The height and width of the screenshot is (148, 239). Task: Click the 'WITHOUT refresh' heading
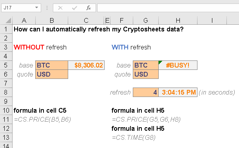pos(40,47)
